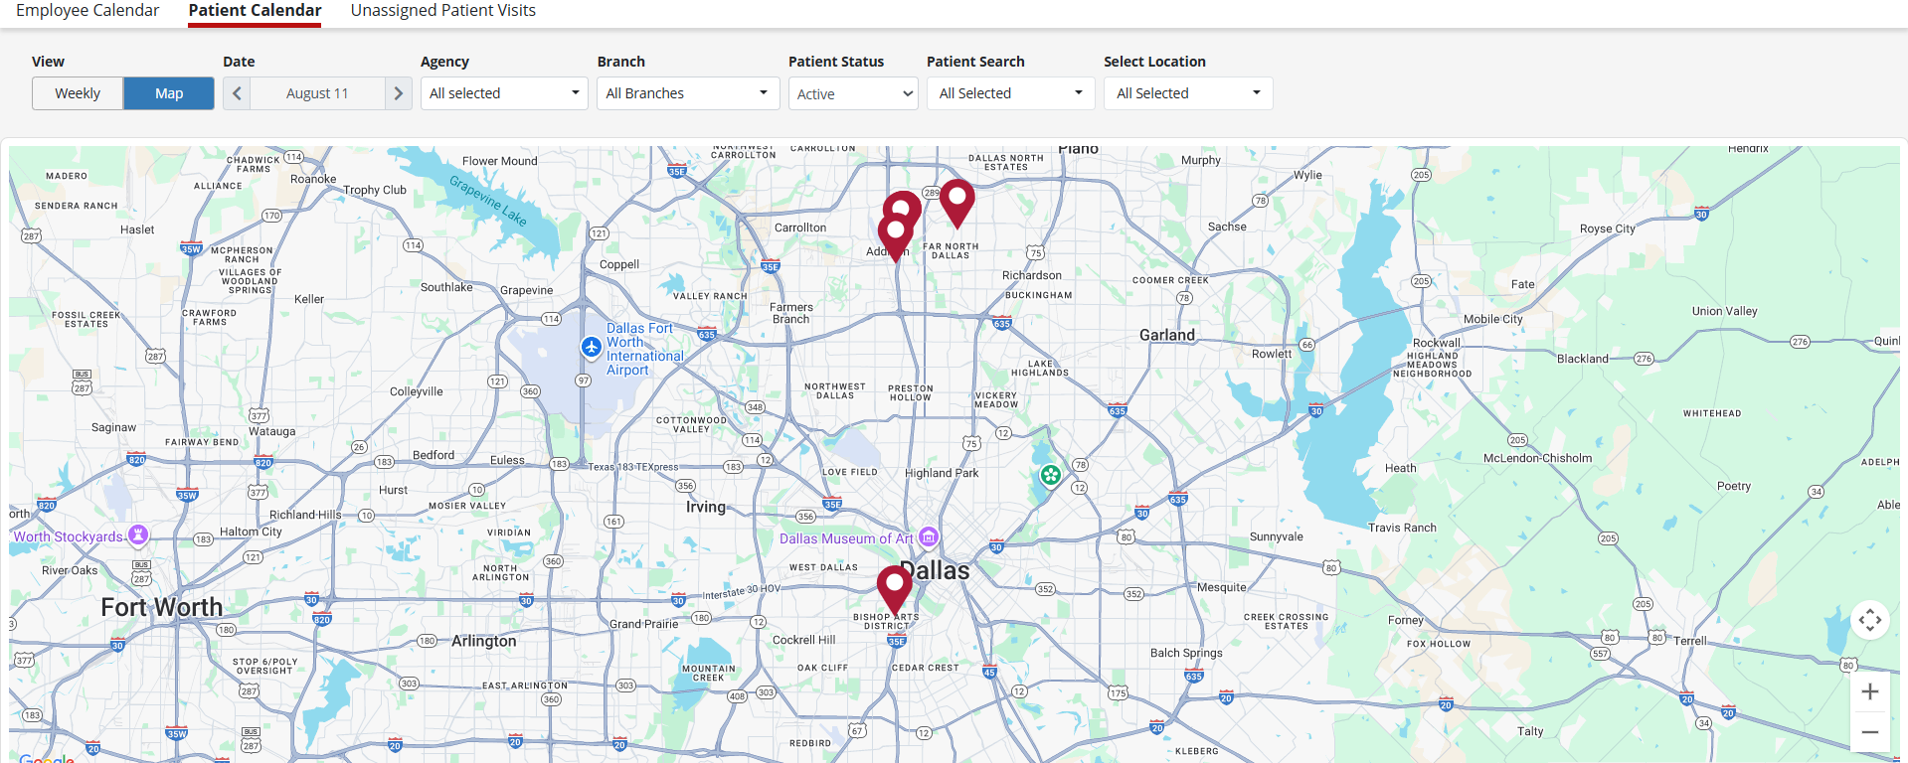Open Patient Status Active dropdown
Screen dimensions: 1908x763
click(853, 94)
